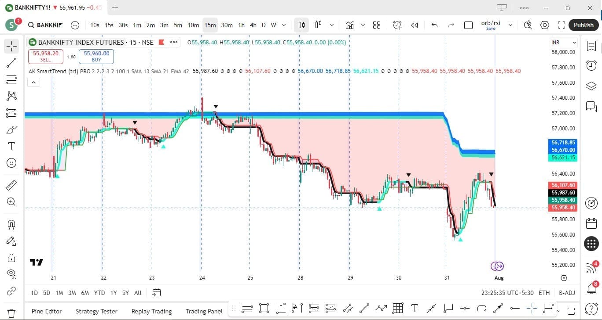
Task: Click the chart layout square icon
Action: (469, 25)
